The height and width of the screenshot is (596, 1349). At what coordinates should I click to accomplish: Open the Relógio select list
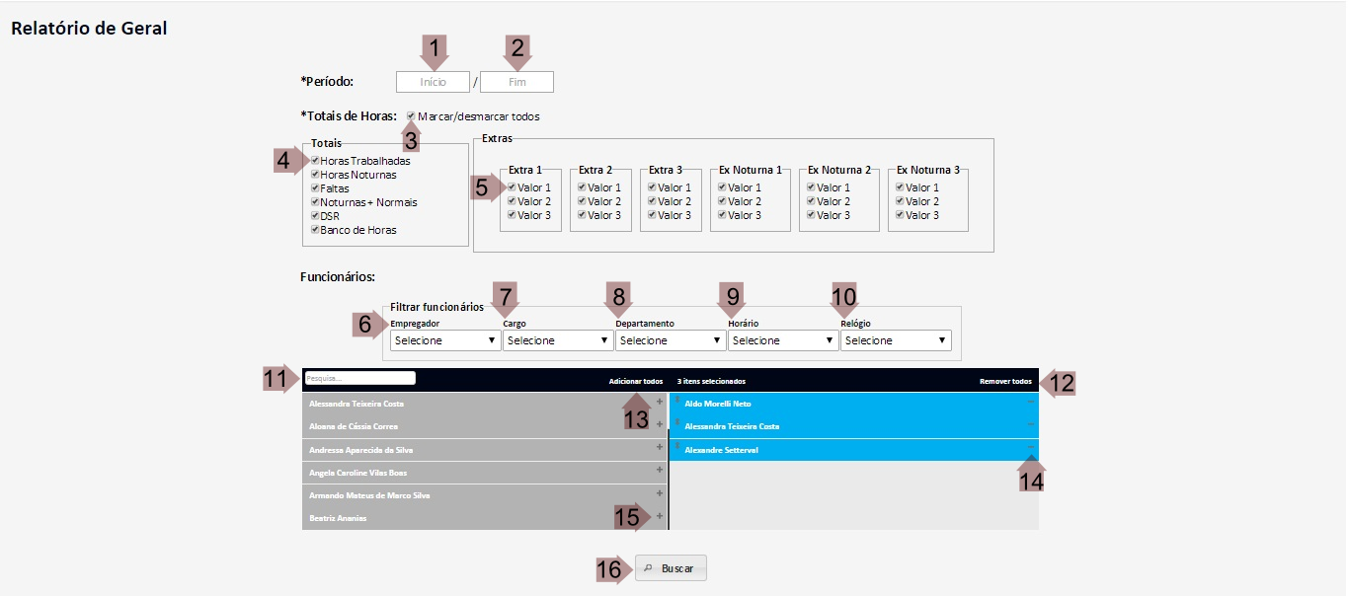click(896, 340)
